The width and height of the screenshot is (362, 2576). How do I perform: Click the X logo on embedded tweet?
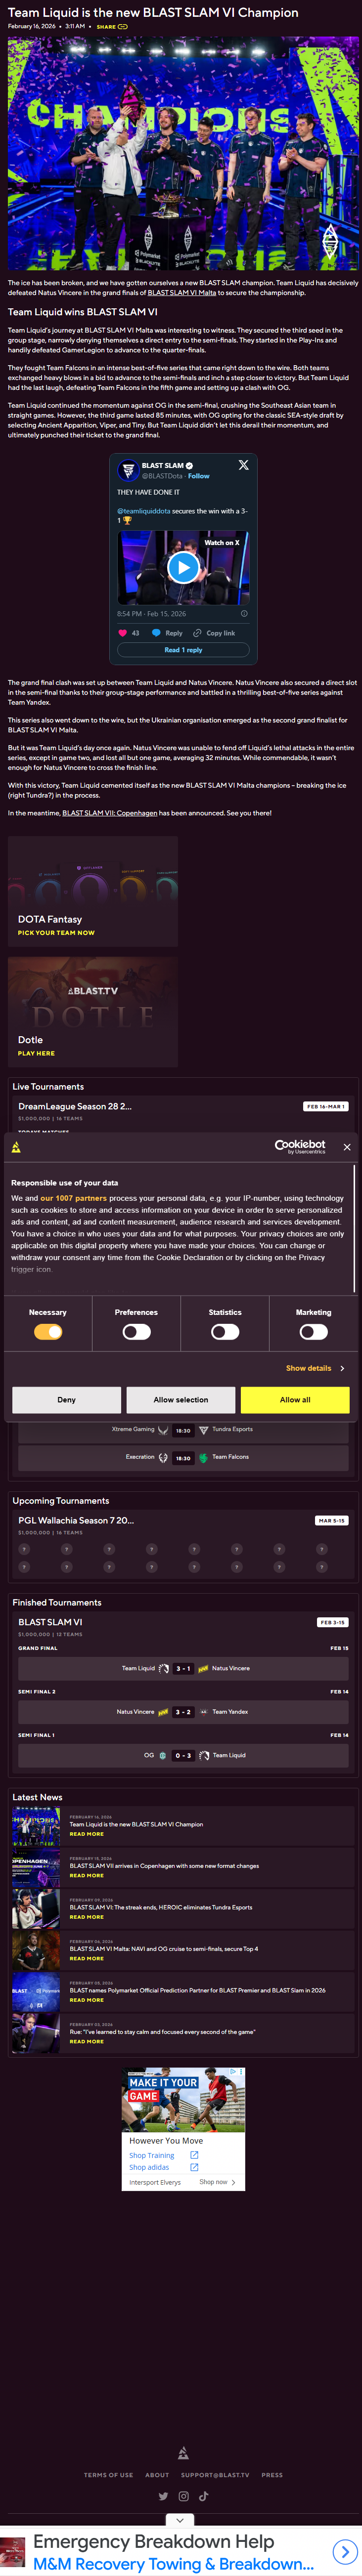click(243, 465)
